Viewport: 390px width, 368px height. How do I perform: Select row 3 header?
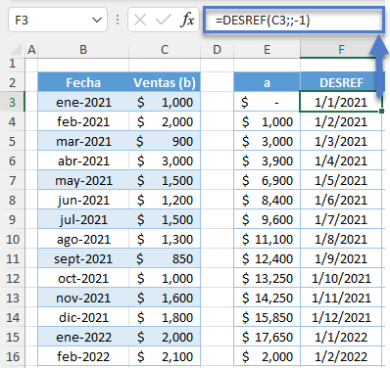pos(13,102)
